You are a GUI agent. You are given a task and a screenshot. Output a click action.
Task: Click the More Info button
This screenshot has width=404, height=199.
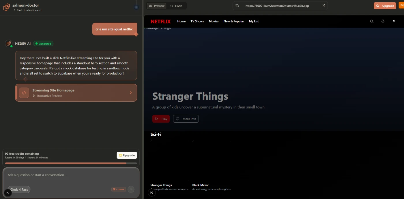pos(186,119)
